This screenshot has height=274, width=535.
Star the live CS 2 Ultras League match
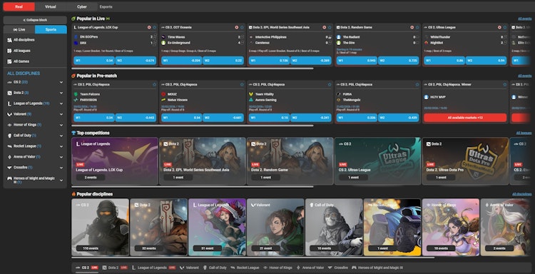[505, 27]
